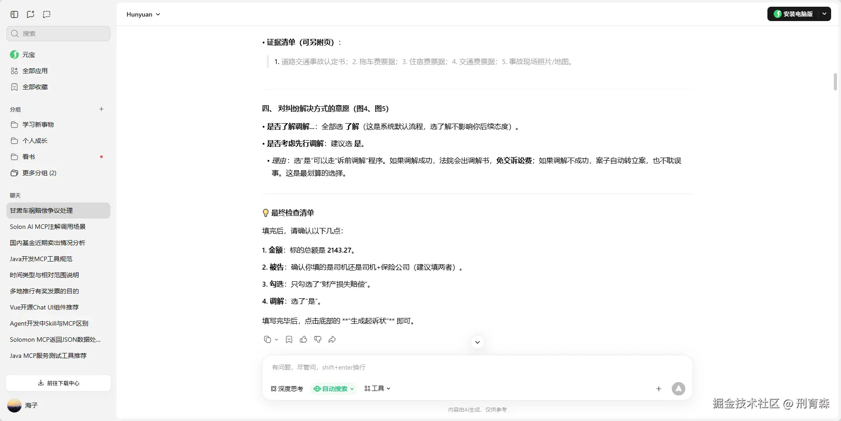Toggle the 自动搜索 auto-search mode
The image size is (841, 421).
(333, 389)
